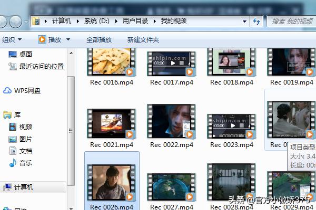The height and width of the screenshot is (210, 316).
Task: Click the Forward navigation arrow button
Action: 15,22
